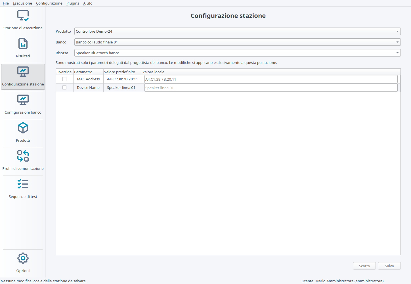Open the Plugins menu
Screen dimensions: 411x284
coord(73,3)
